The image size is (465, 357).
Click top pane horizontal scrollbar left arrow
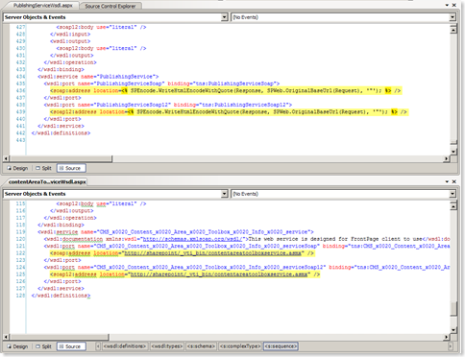[x=6, y=158]
